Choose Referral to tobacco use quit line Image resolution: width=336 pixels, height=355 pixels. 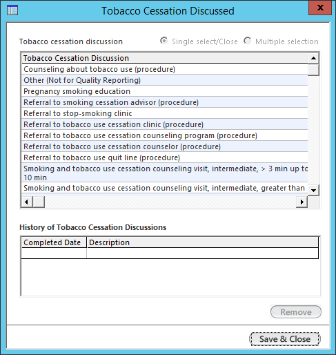[x=165, y=157]
